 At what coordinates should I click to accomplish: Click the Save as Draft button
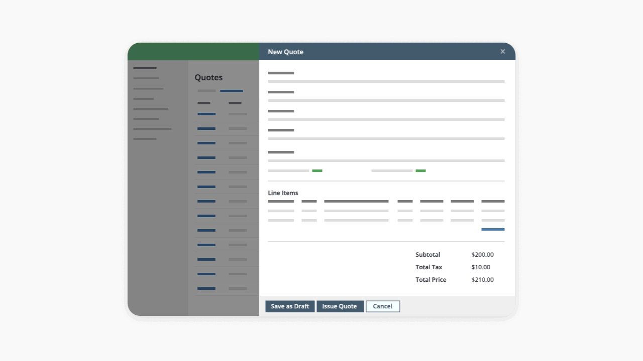pos(290,306)
